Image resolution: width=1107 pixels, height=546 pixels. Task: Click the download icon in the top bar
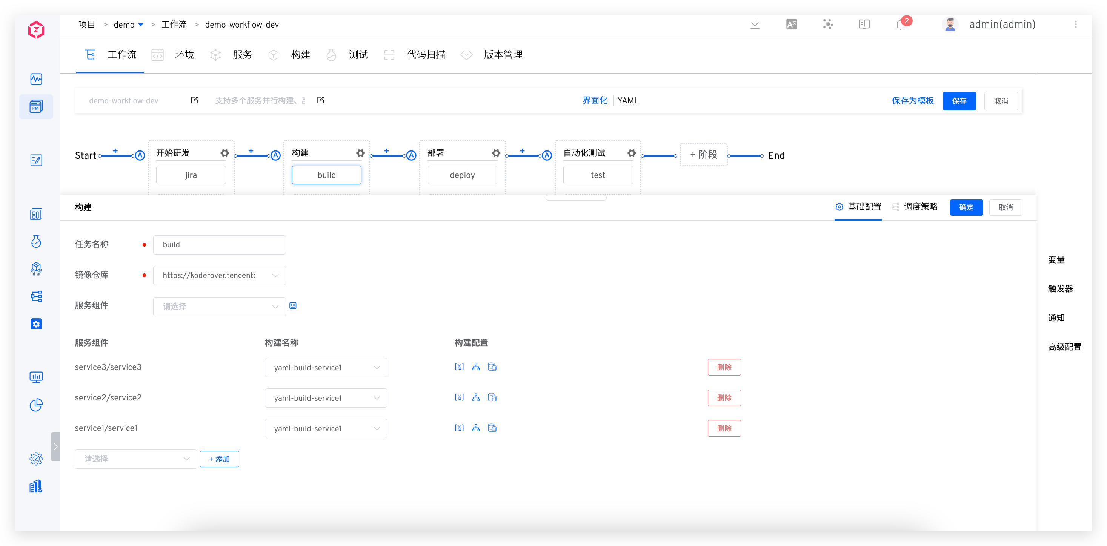coord(755,25)
